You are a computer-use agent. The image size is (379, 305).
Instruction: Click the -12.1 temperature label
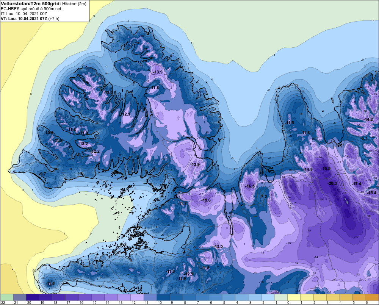tap(126, 114)
